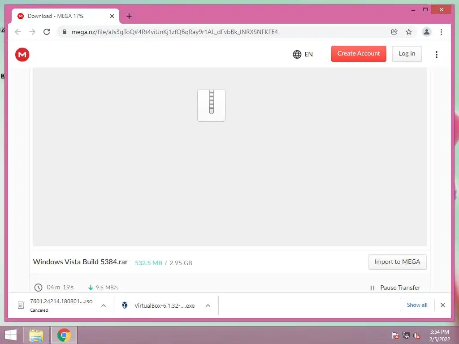Viewport: 459px width, 344px height.
Task: Click the Log in button
Action: pyautogui.click(x=407, y=54)
